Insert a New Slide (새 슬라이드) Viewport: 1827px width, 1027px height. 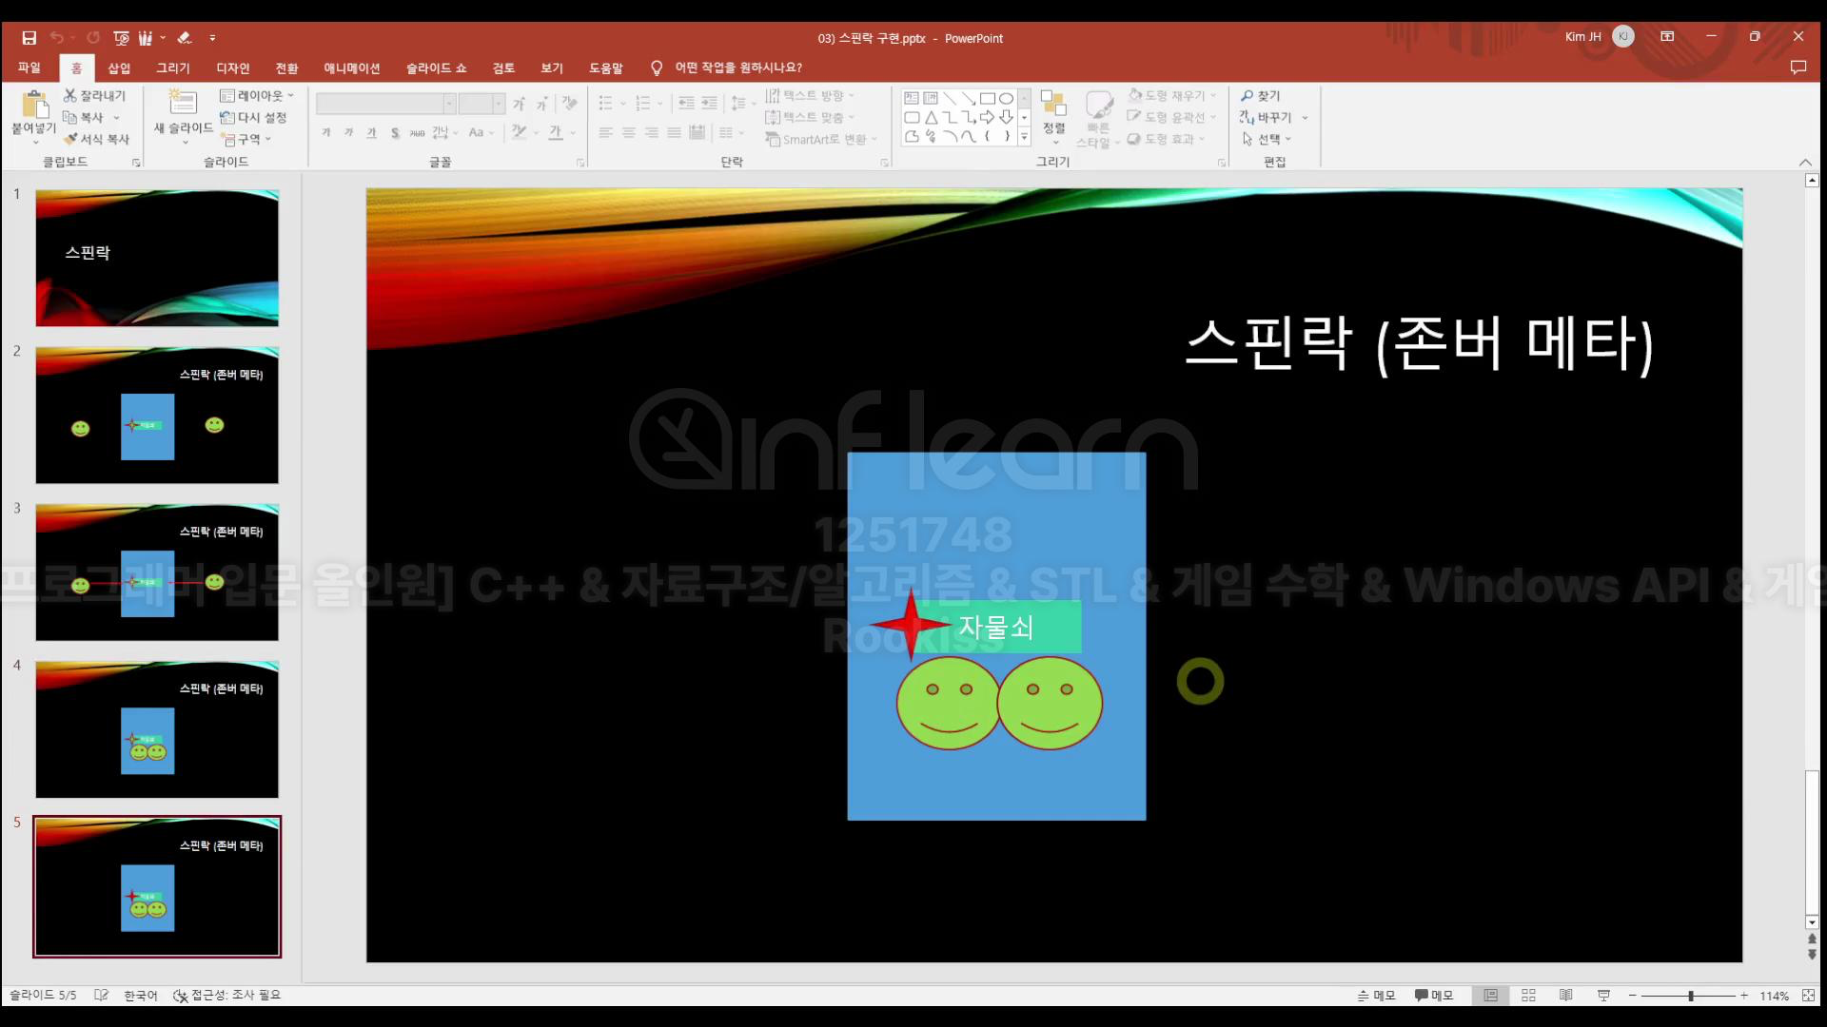tap(183, 103)
